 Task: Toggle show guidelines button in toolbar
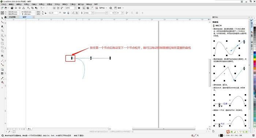click(91, 8)
